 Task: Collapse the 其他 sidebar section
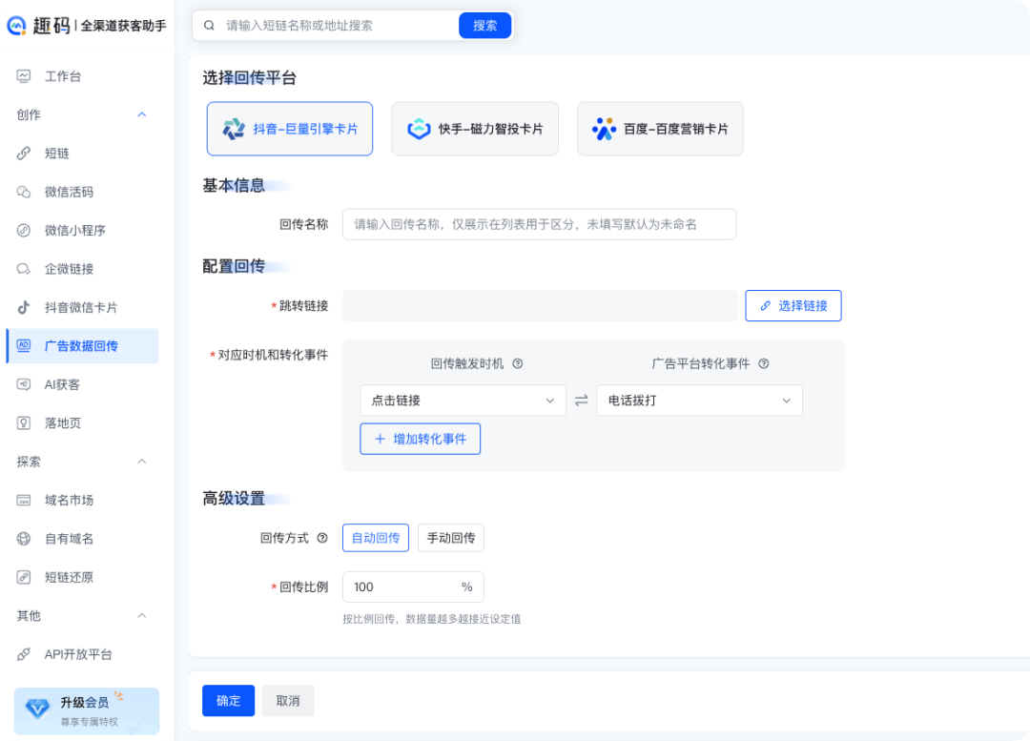coord(142,615)
